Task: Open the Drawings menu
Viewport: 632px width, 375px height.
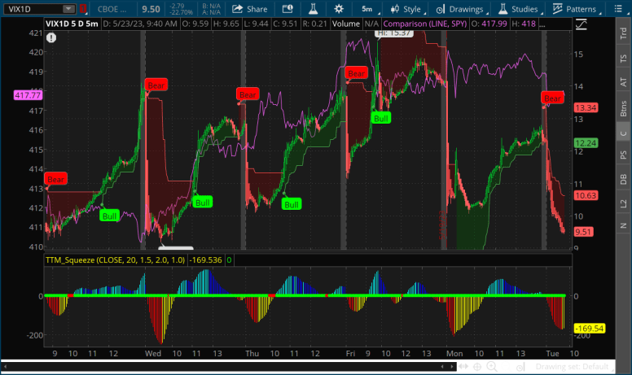Action: (x=462, y=9)
